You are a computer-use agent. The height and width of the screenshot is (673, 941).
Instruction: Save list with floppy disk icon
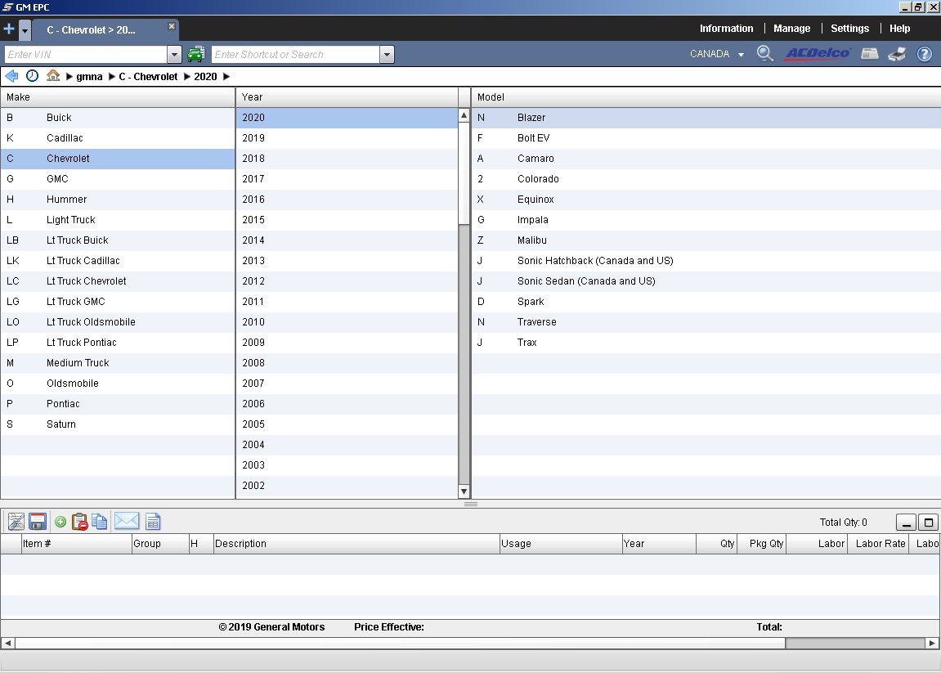coord(38,522)
